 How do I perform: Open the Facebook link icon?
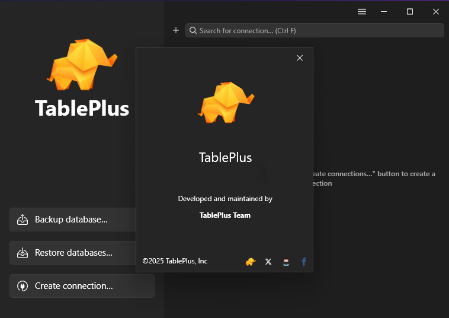(304, 262)
